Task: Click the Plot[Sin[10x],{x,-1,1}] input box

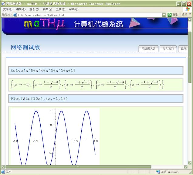Action: 96,99
